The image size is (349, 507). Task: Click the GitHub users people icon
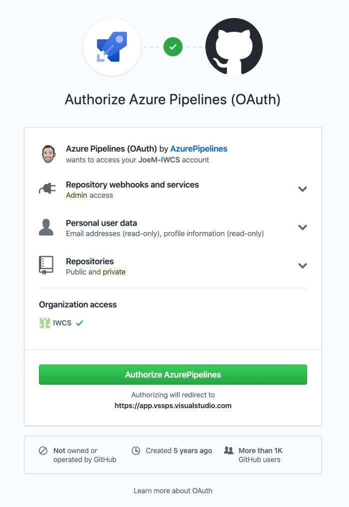point(229,451)
